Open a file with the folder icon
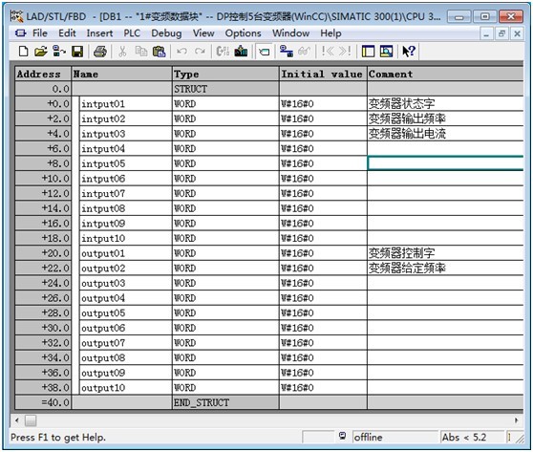 pyautogui.click(x=41, y=52)
